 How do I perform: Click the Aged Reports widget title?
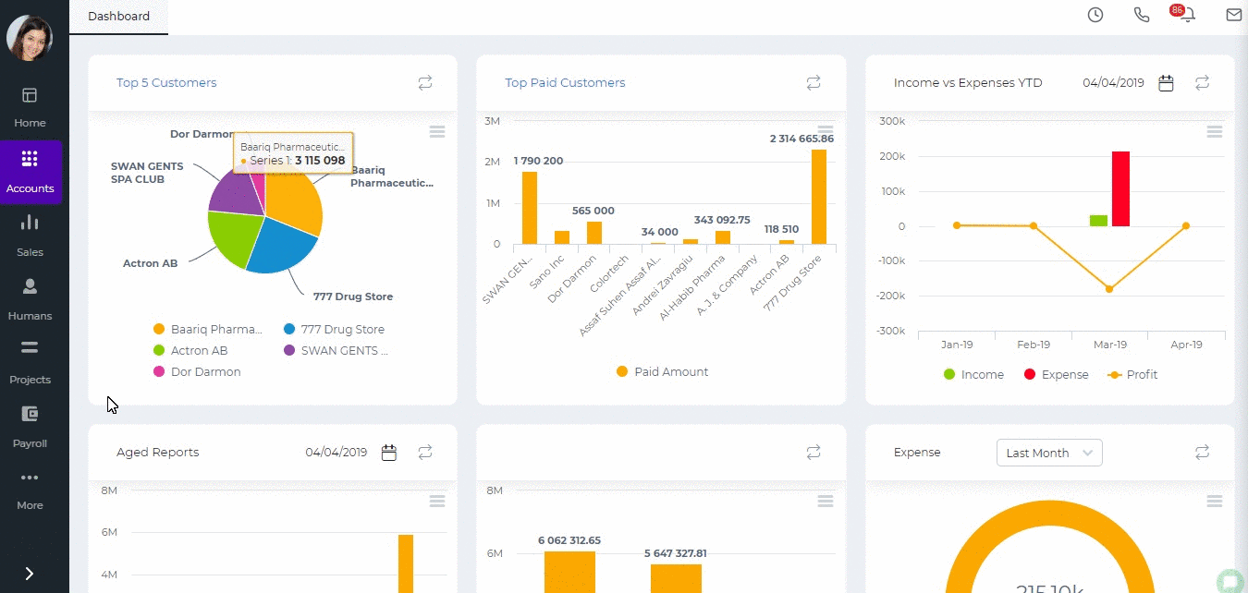tap(157, 453)
